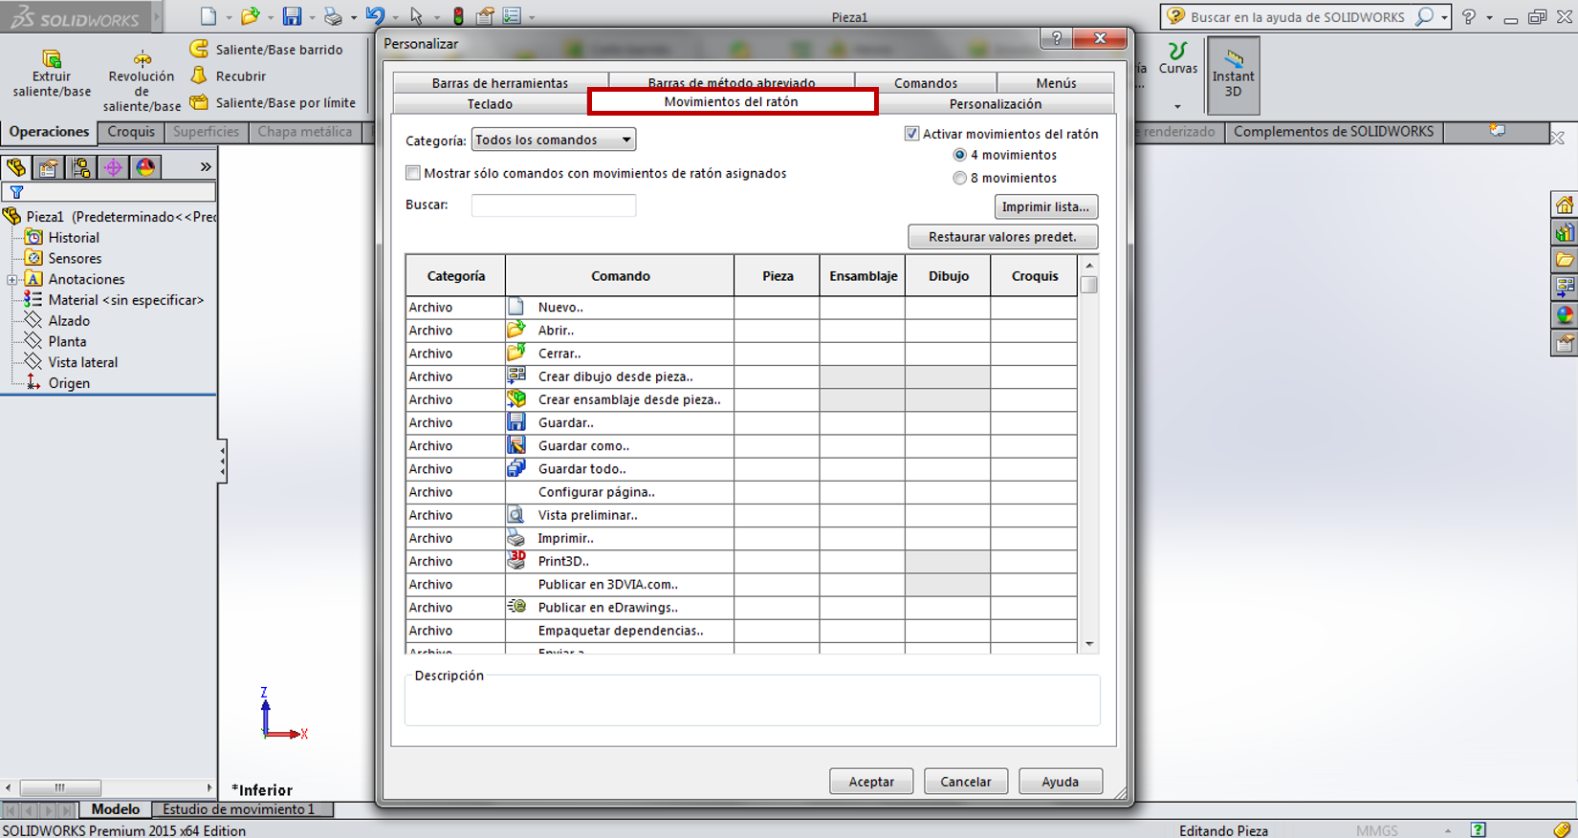Open SOLIDWORKS Resources home icon in task pane
Image resolution: width=1578 pixels, height=838 pixels.
[1565, 204]
